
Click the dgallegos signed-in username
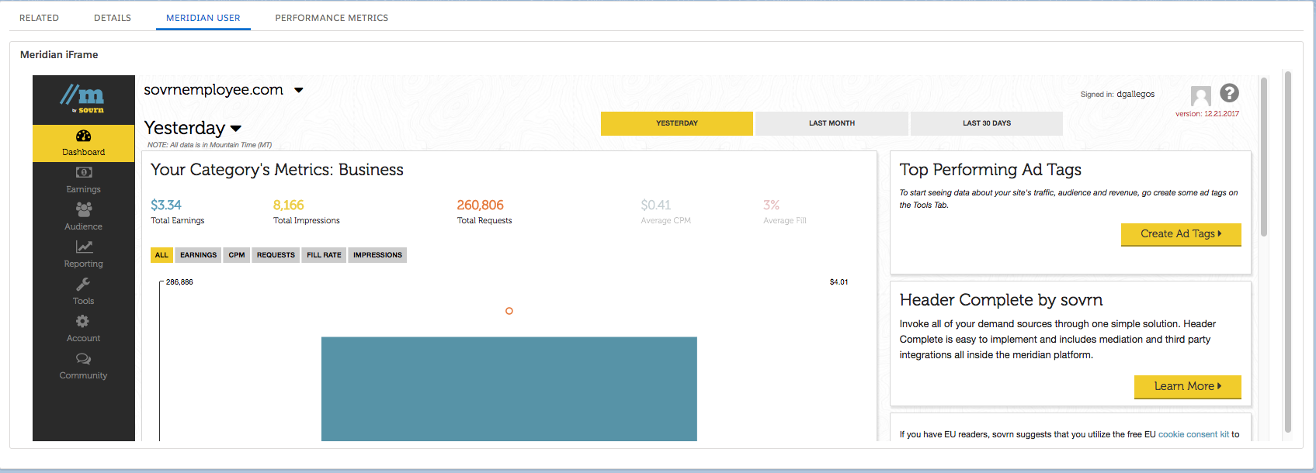[1135, 95]
